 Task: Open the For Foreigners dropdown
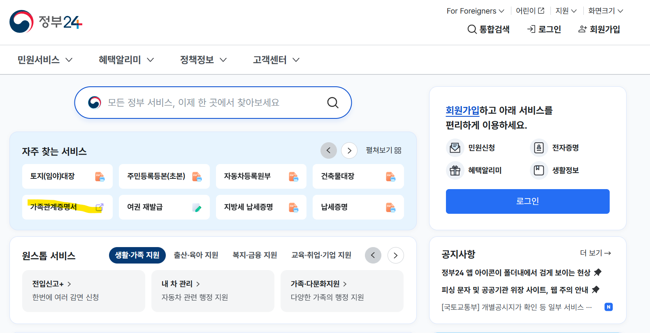pyautogui.click(x=475, y=11)
